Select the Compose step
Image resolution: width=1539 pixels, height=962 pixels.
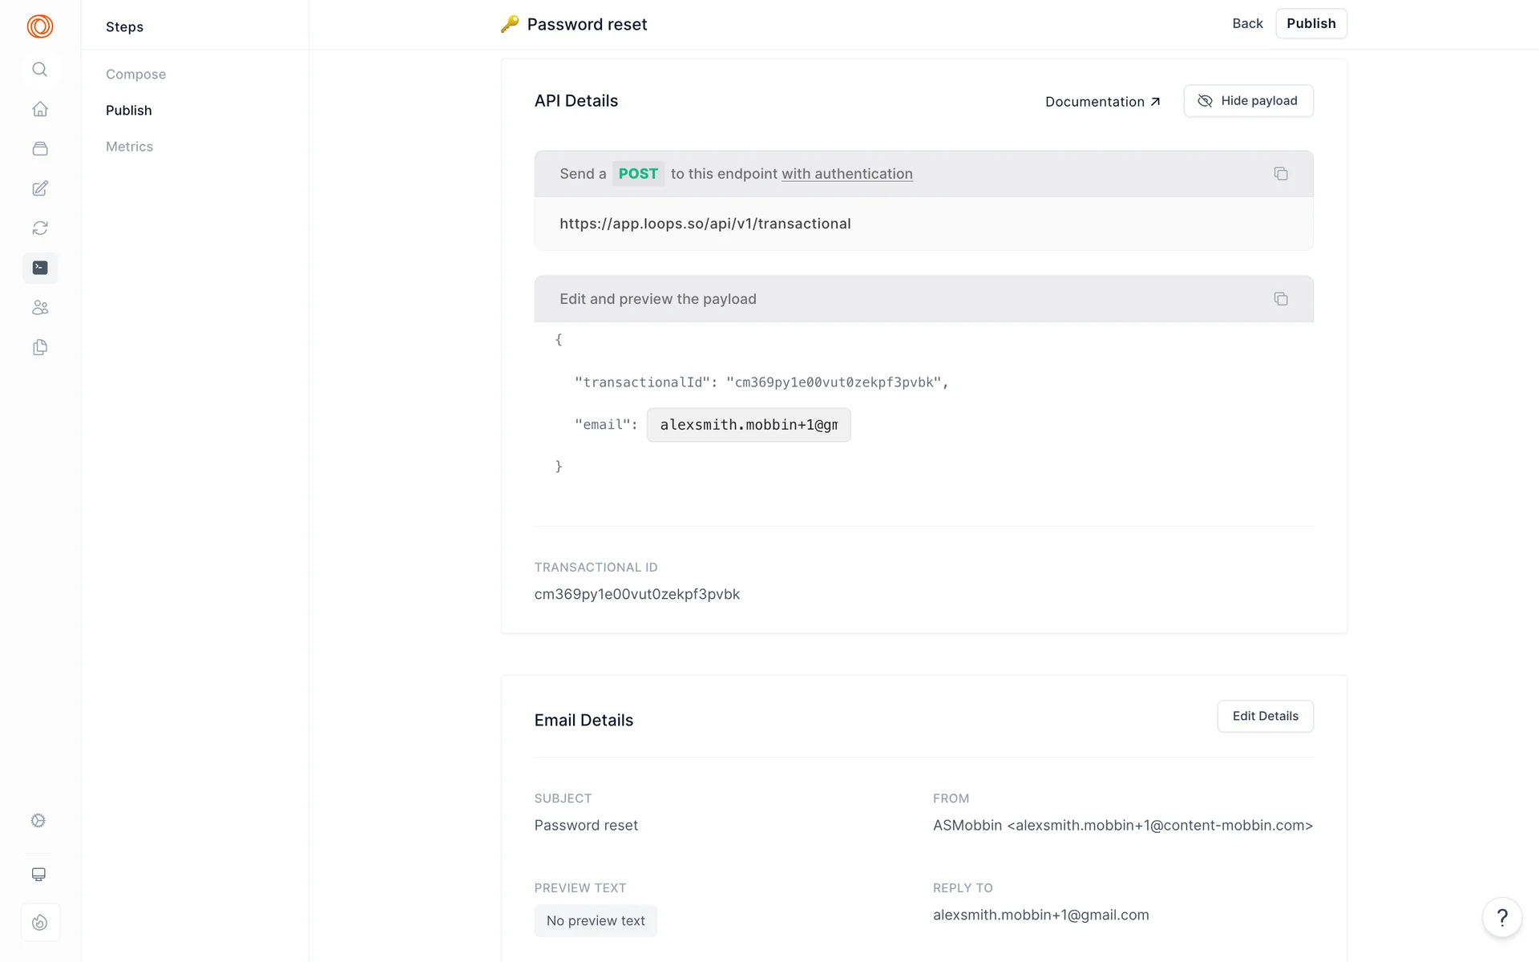pyautogui.click(x=135, y=75)
